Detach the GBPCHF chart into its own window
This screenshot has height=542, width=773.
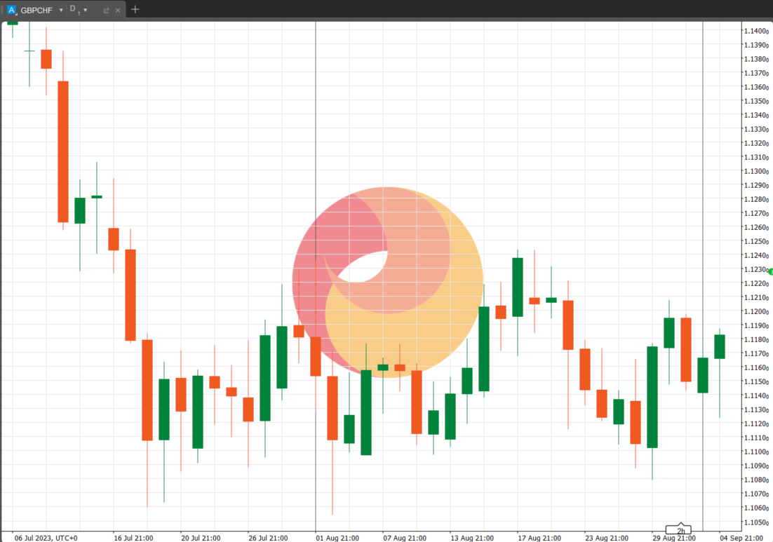click(x=106, y=11)
